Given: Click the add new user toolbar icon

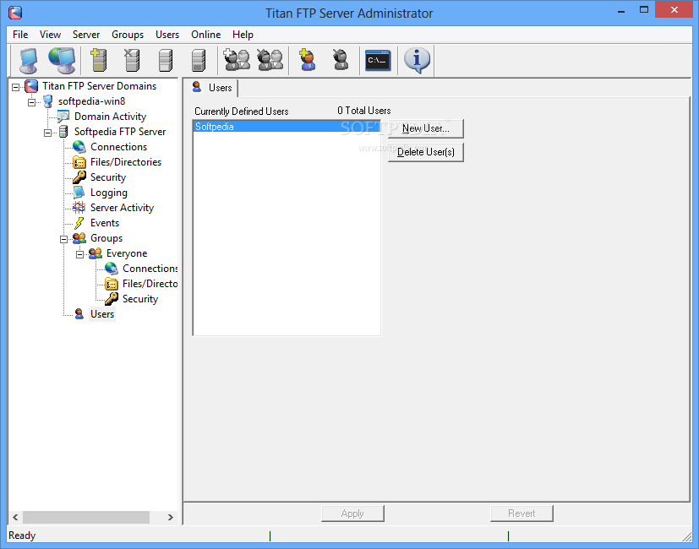Looking at the screenshot, I should (x=307, y=60).
